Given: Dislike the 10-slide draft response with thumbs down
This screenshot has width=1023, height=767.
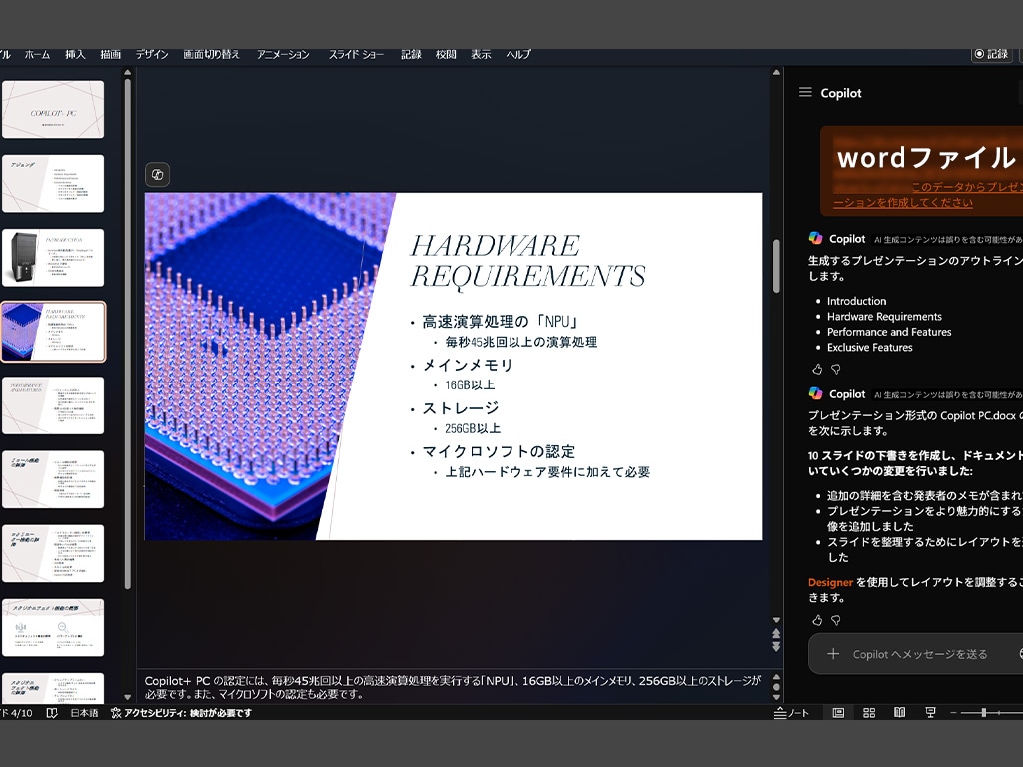Looking at the screenshot, I should pos(836,620).
